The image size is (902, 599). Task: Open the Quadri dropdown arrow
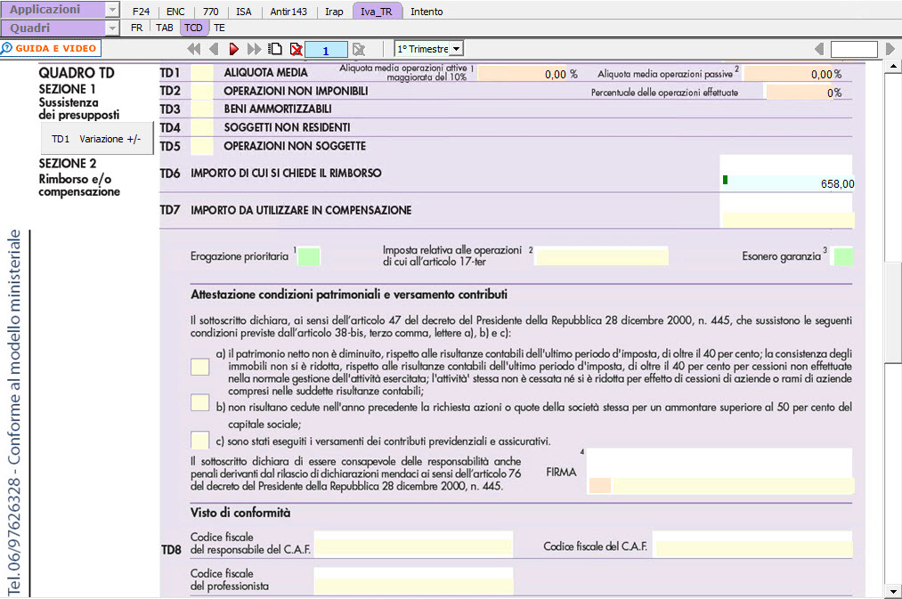click(113, 28)
